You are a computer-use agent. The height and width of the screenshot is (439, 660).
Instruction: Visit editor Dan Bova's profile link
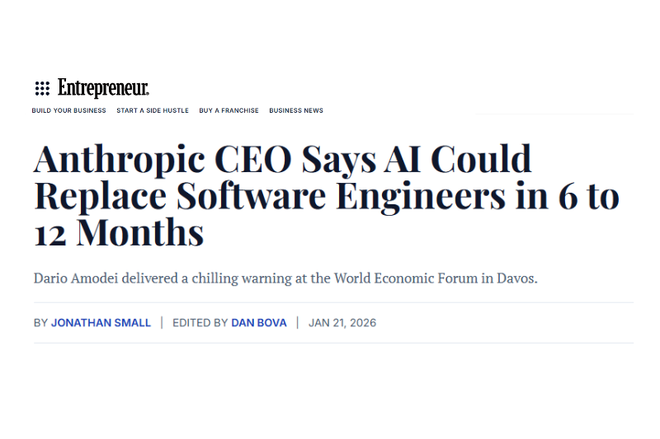pos(259,323)
